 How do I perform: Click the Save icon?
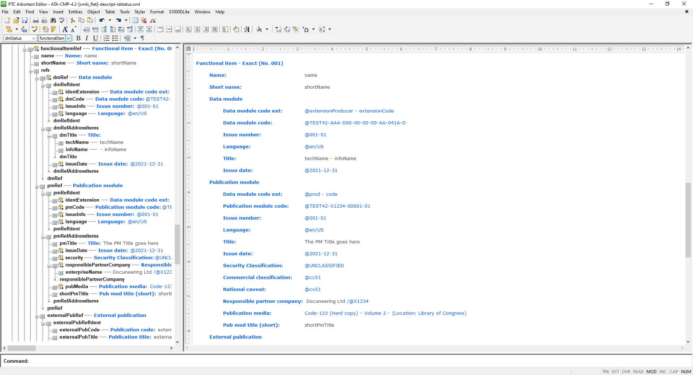click(25, 20)
